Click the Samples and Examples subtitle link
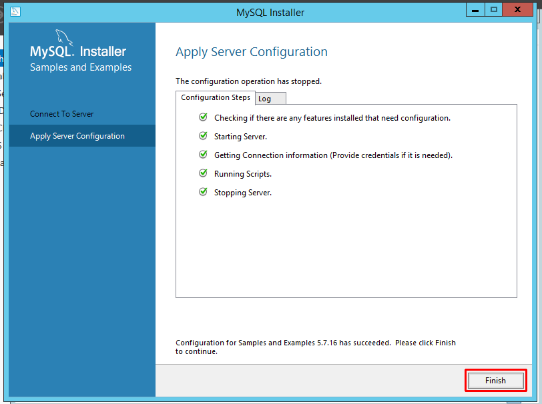 [x=80, y=67]
